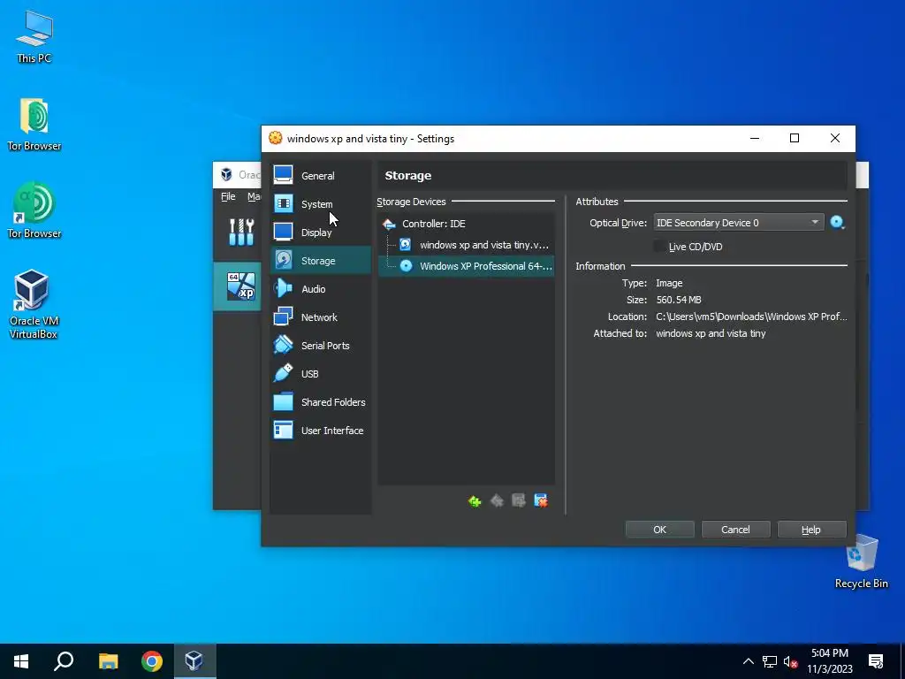
Task: Open the Optical Drive port dropdown
Action: point(738,223)
